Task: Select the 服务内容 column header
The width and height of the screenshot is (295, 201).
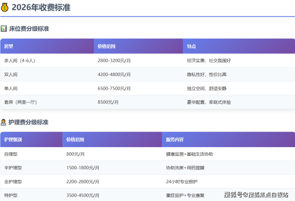Action: [175, 140]
